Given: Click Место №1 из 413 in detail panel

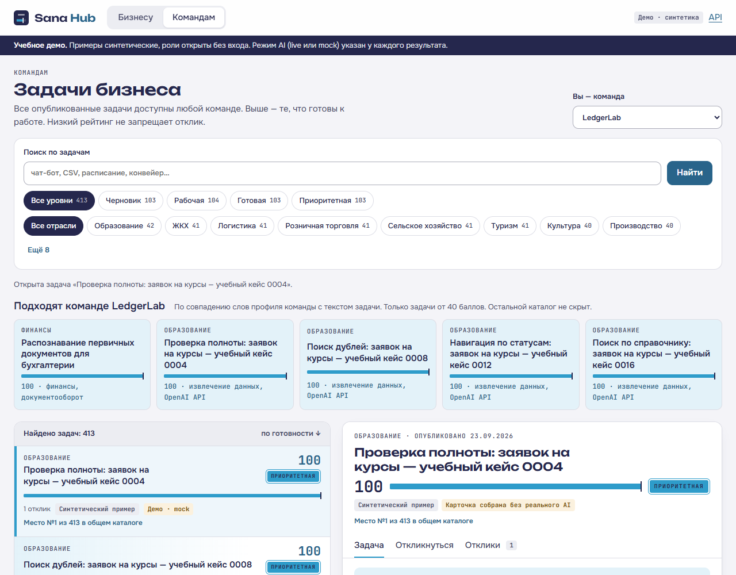Looking at the screenshot, I should pyautogui.click(x=413, y=521).
